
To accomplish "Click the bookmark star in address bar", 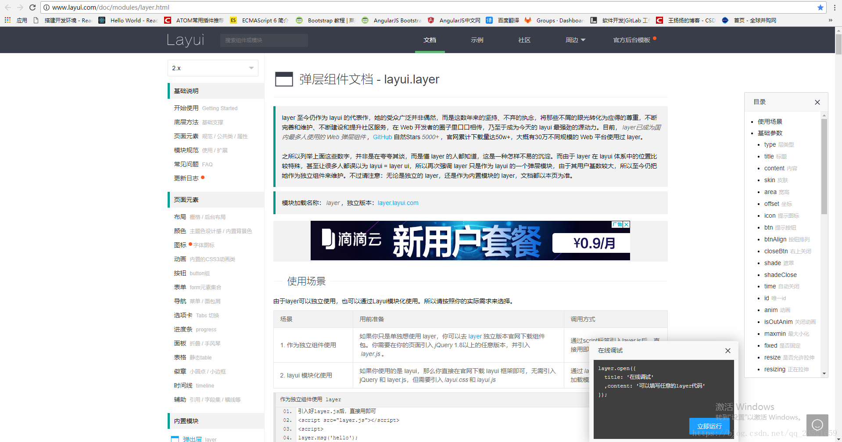I will pyautogui.click(x=820, y=7).
